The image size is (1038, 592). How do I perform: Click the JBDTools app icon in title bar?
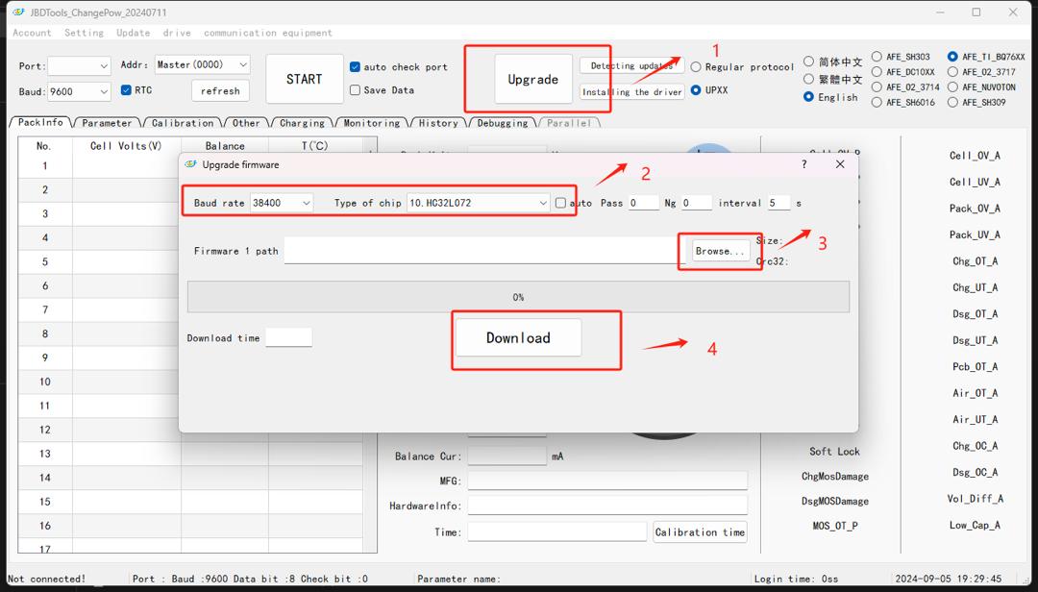(x=17, y=12)
